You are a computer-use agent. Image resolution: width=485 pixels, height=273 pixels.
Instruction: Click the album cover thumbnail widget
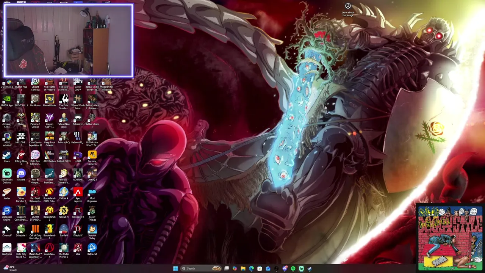click(x=450, y=238)
